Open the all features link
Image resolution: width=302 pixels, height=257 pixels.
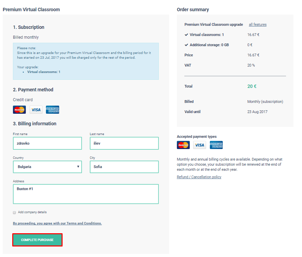(x=257, y=24)
